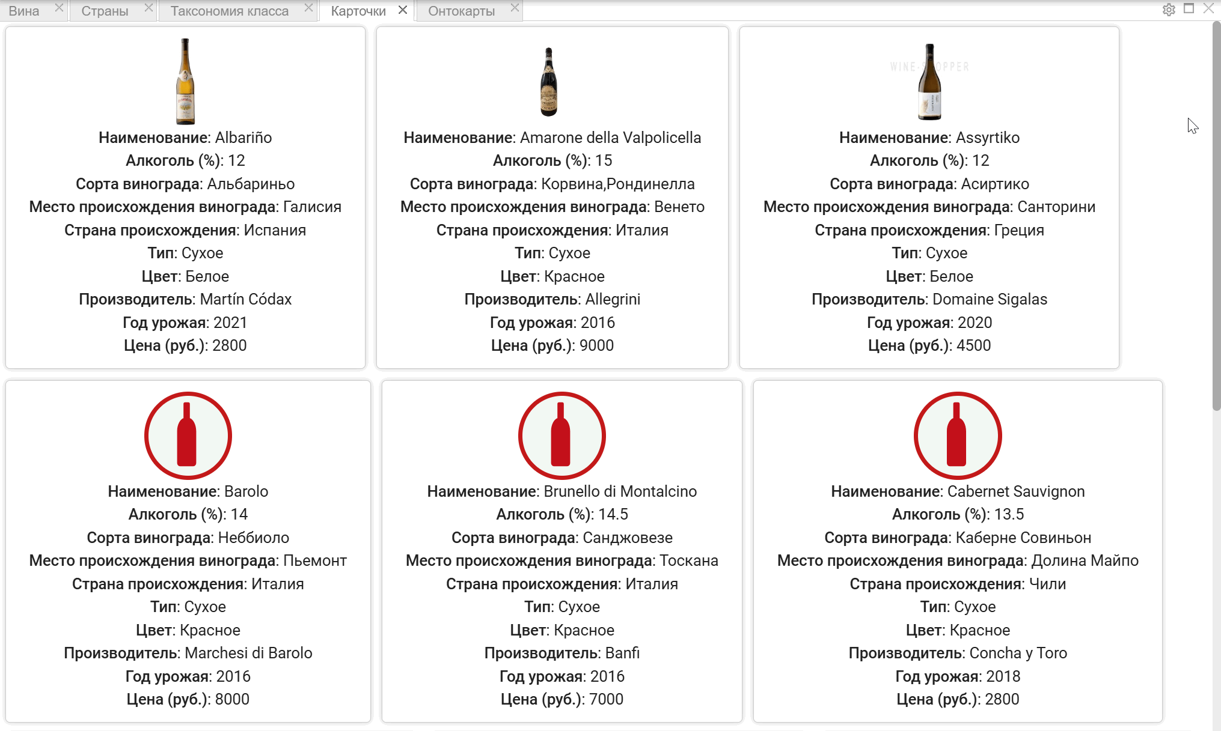This screenshot has width=1221, height=731.
Task: Click the grape variety 'Каберне Совиньон'
Action: (x=1024, y=538)
